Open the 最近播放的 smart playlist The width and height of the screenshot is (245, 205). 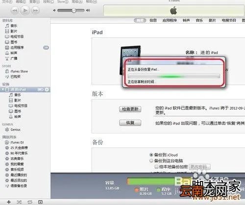tap(16, 175)
